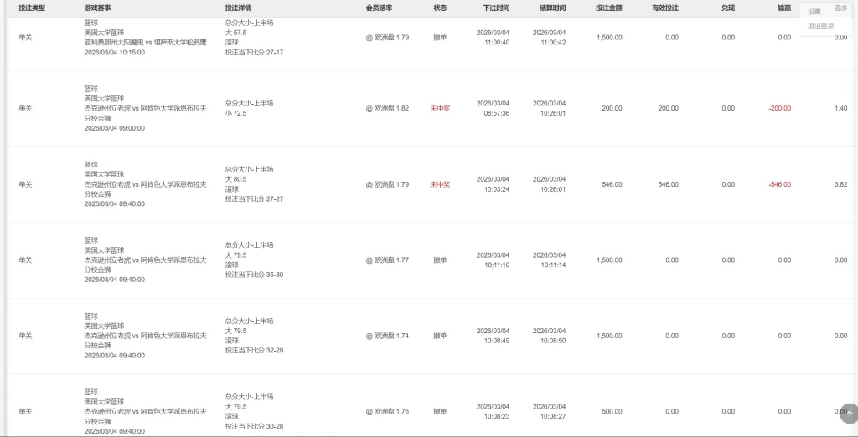Click the 下注时间 column header

point(496,8)
